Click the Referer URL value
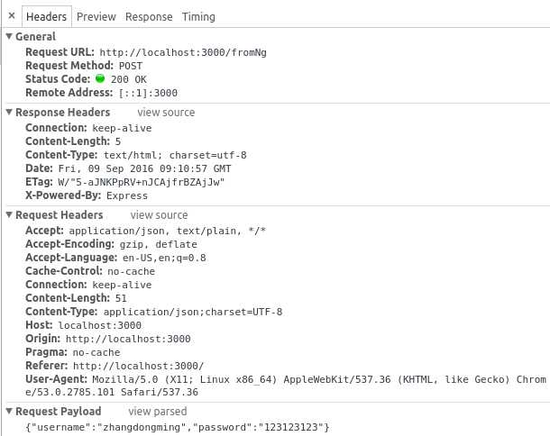Image resolution: width=550 pixels, height=436 pixels. 139,366
